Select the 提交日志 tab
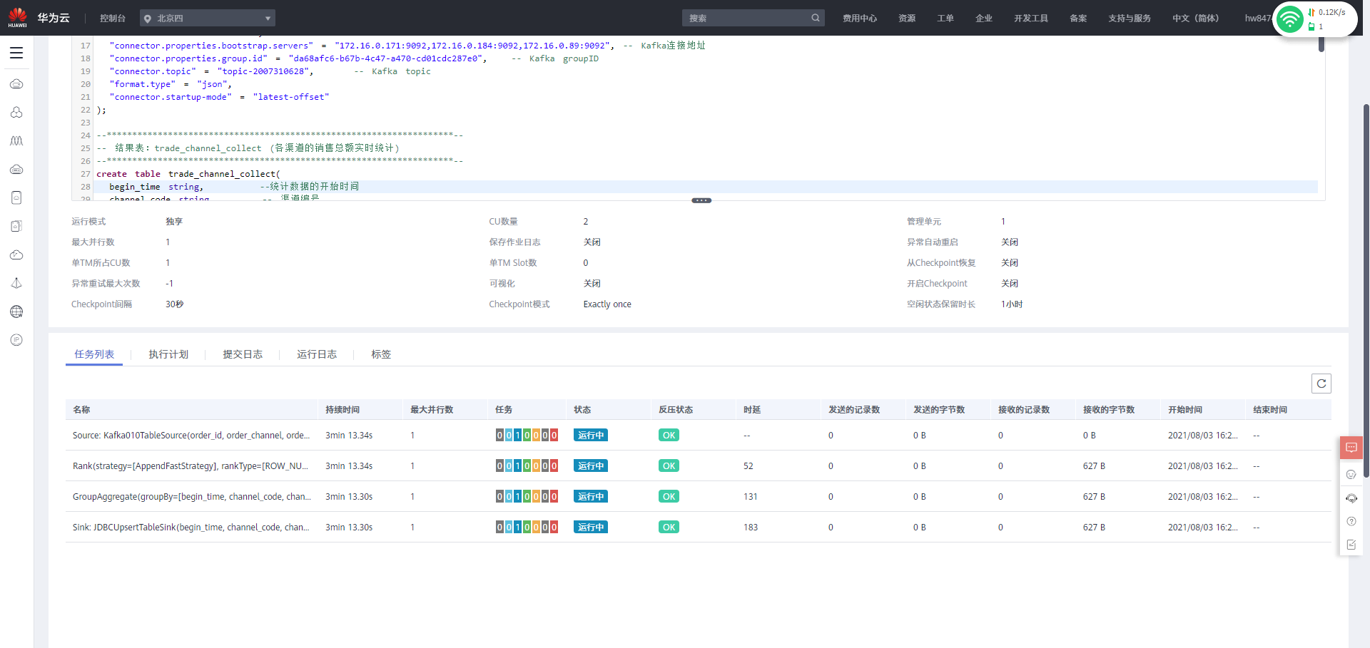The width and height of the screenshot is (1370, 648). (x=243, y=354)
